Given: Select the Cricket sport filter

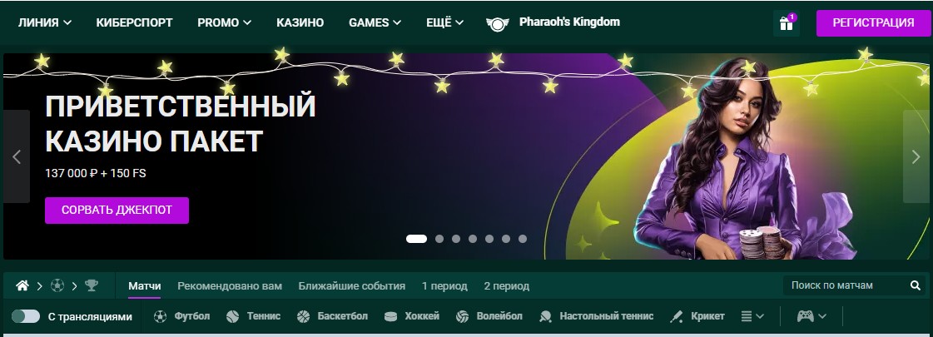Looking at the screenshot, I should tap(697, 316).
